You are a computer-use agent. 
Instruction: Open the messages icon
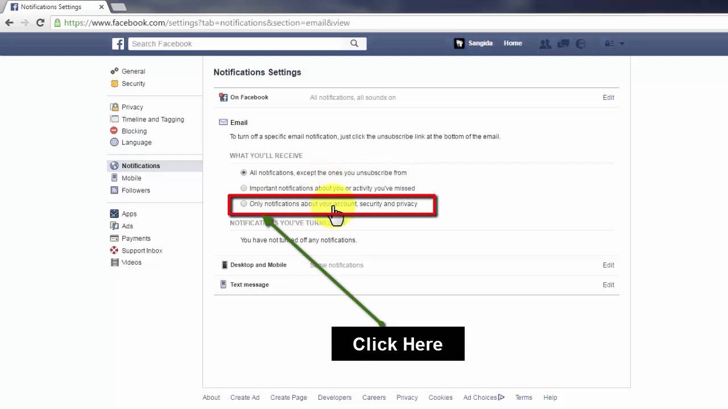tap(563, 44)
